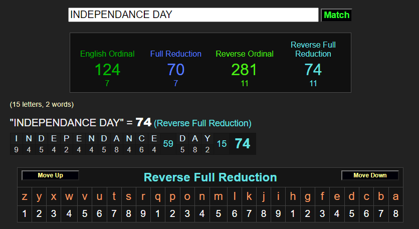
Task: Click the INDEPENDANCE DAY phrase input field
Action: 193,15
